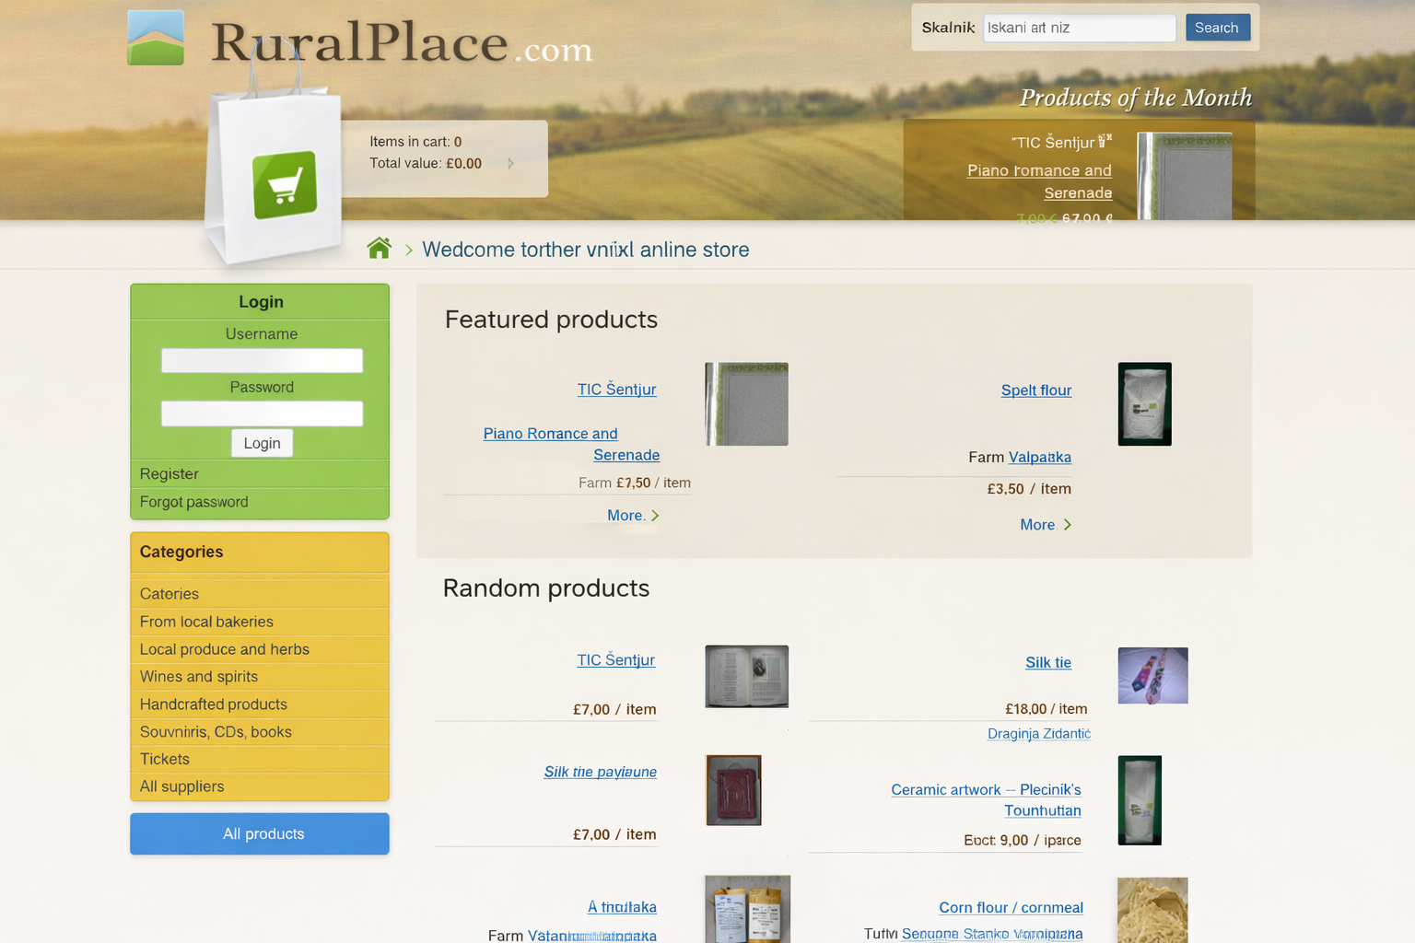The width and height of the screenshot is (1415, 943).
Task: Select the Wines and spirits category
Action: (x=198, y=676)
